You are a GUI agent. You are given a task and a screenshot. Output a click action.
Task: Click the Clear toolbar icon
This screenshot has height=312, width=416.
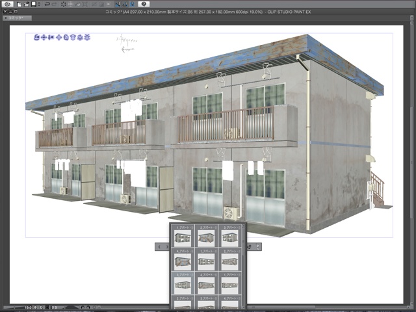click(x=64, y=4)
